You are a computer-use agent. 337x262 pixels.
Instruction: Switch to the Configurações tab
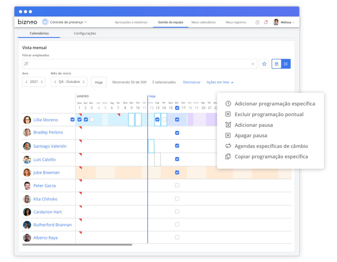click(x=85, y=33)
